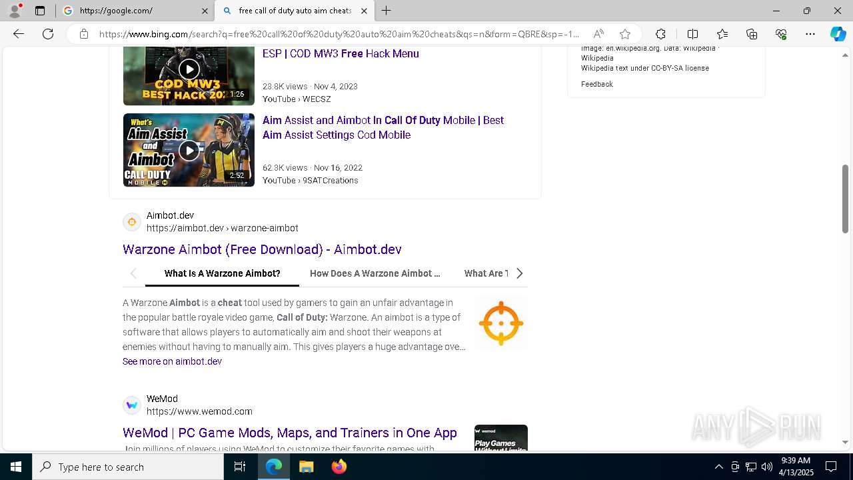
Task: Open the Collections panel
Action: click(x=752, y=34)
